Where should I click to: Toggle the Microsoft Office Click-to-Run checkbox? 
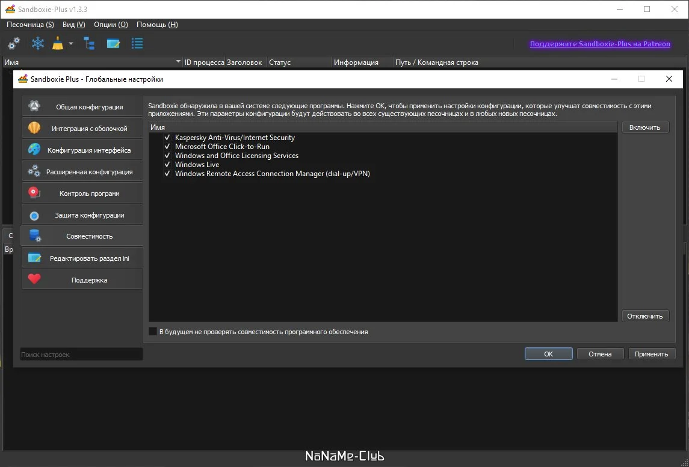pos(167,147)
